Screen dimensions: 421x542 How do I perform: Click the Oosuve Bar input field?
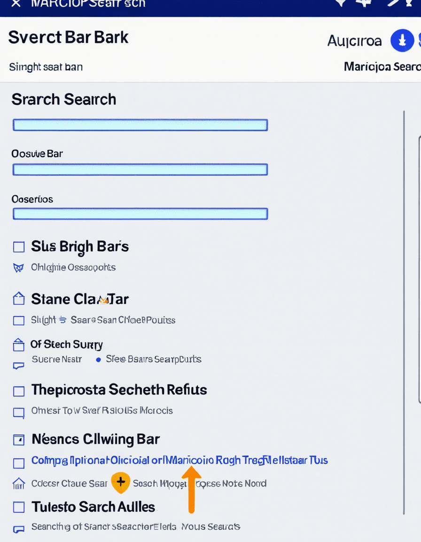(x=140, y=169)
